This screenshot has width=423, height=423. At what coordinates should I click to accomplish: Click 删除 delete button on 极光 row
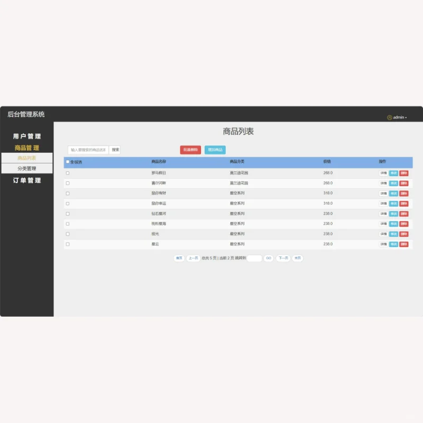[404, 234]
